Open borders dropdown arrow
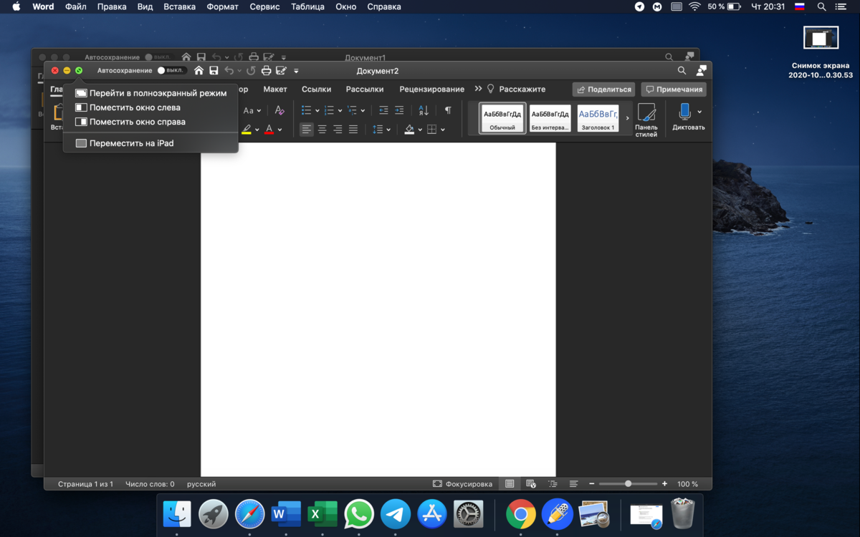860x537 pixels. (443, 130)
